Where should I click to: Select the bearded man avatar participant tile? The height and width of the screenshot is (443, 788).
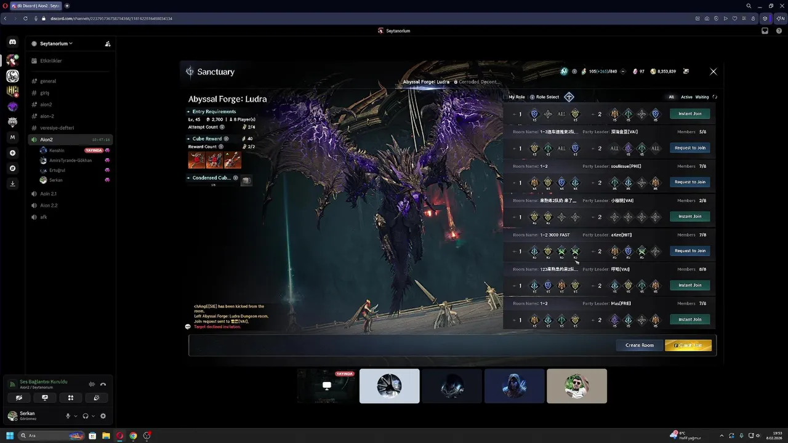[x=577, y=386]
